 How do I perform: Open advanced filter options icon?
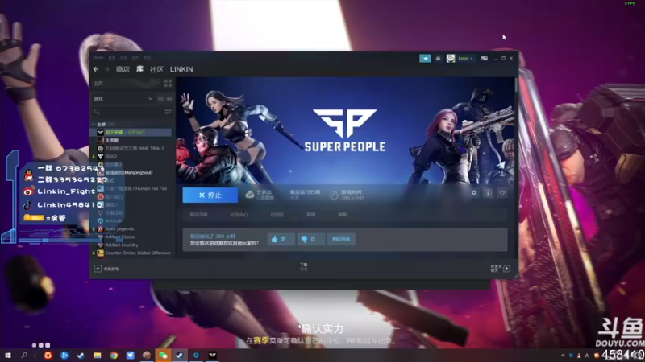[x=168, y=112]
